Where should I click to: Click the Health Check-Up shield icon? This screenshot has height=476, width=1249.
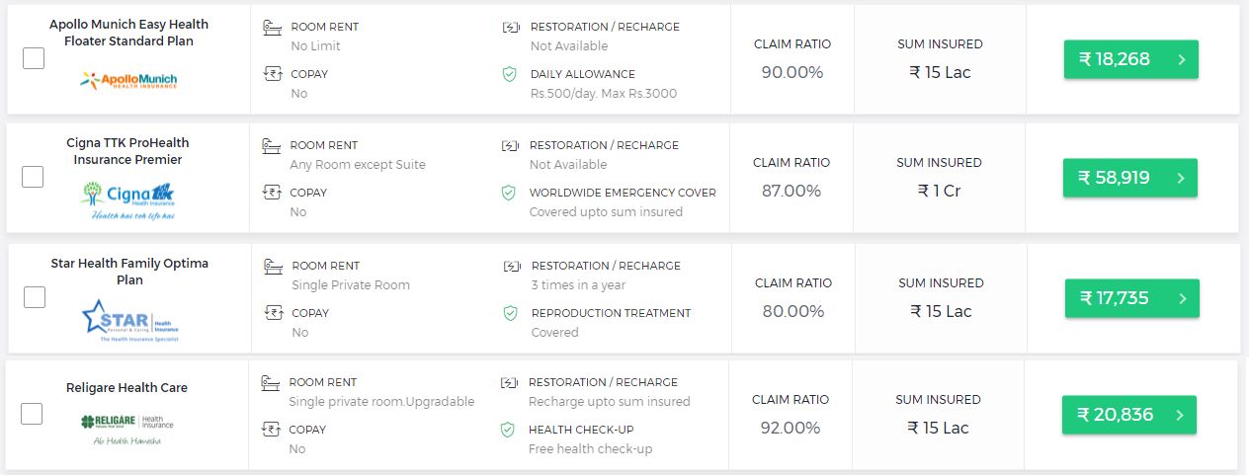(509, 430)
